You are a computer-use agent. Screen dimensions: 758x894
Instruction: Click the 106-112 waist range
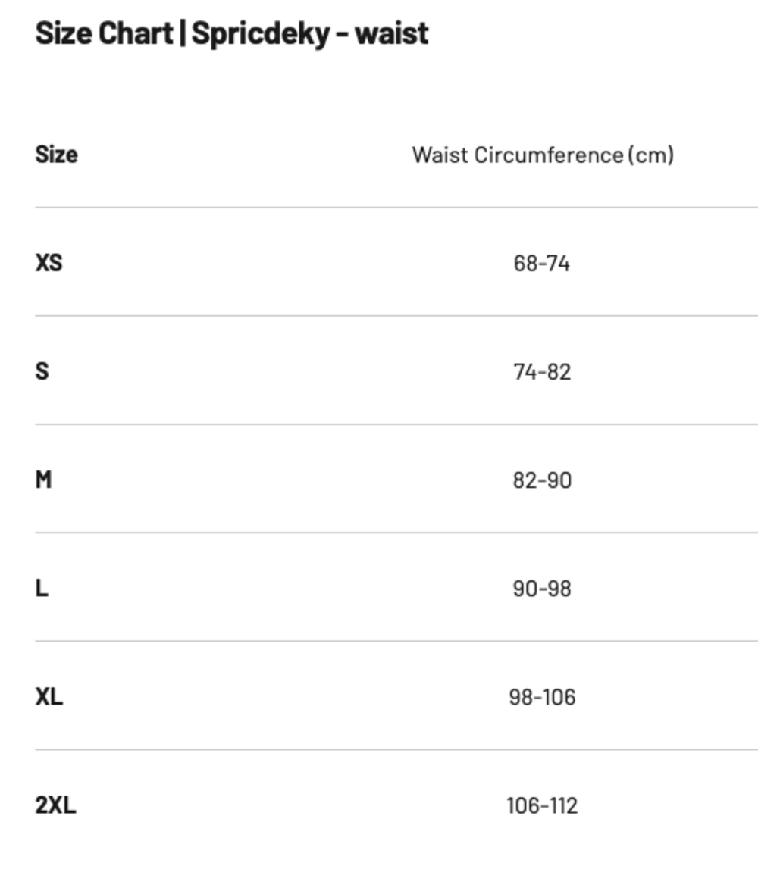pos(541,805)
